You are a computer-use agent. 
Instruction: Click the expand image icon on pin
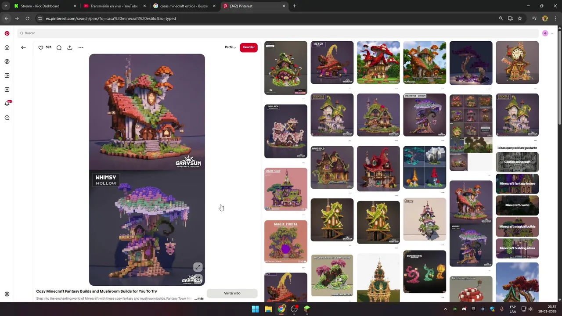coord(198,267)
